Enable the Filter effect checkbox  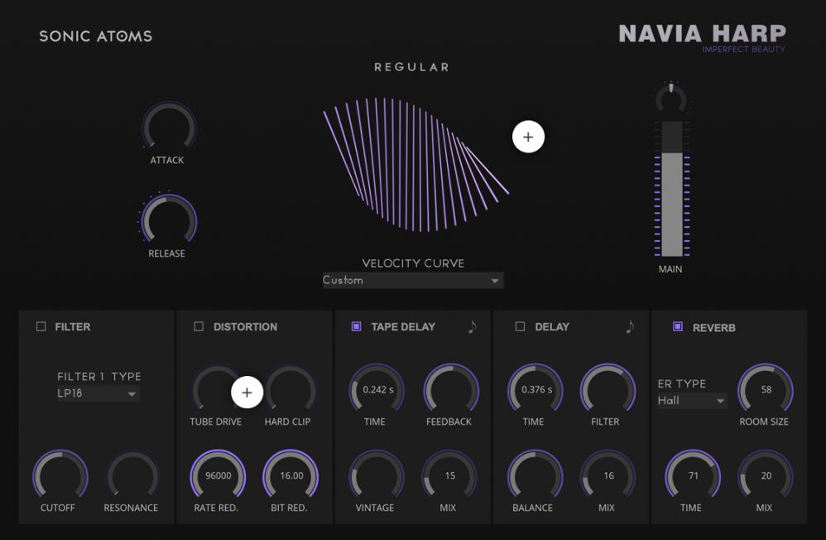(41, 327)
